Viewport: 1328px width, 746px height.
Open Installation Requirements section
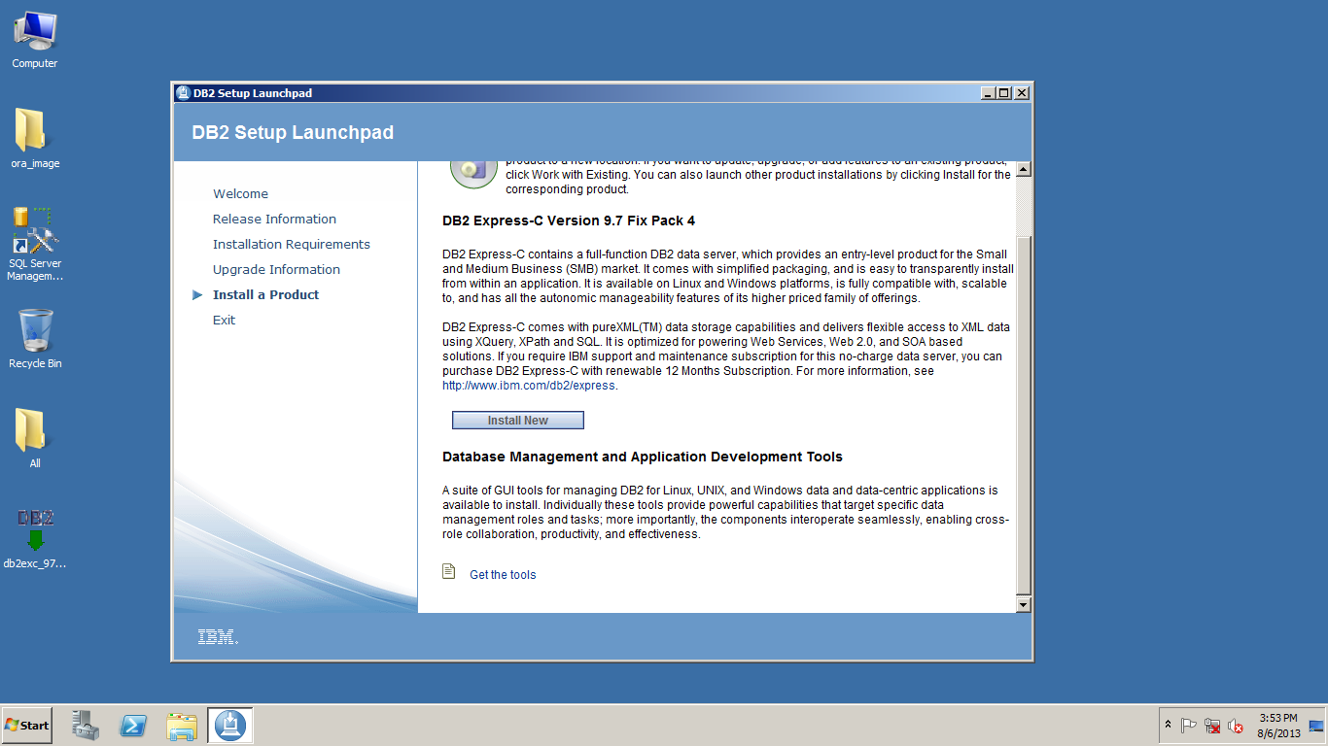292,244
